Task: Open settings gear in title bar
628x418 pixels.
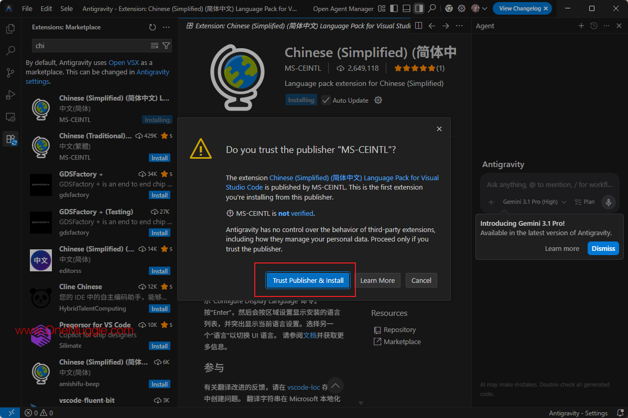Action: coord(461,8)
